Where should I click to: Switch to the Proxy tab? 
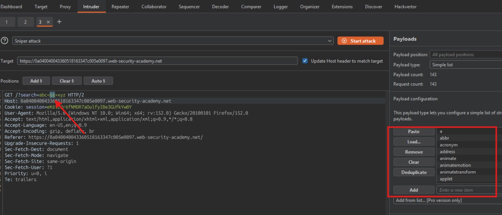click(65, 7)
